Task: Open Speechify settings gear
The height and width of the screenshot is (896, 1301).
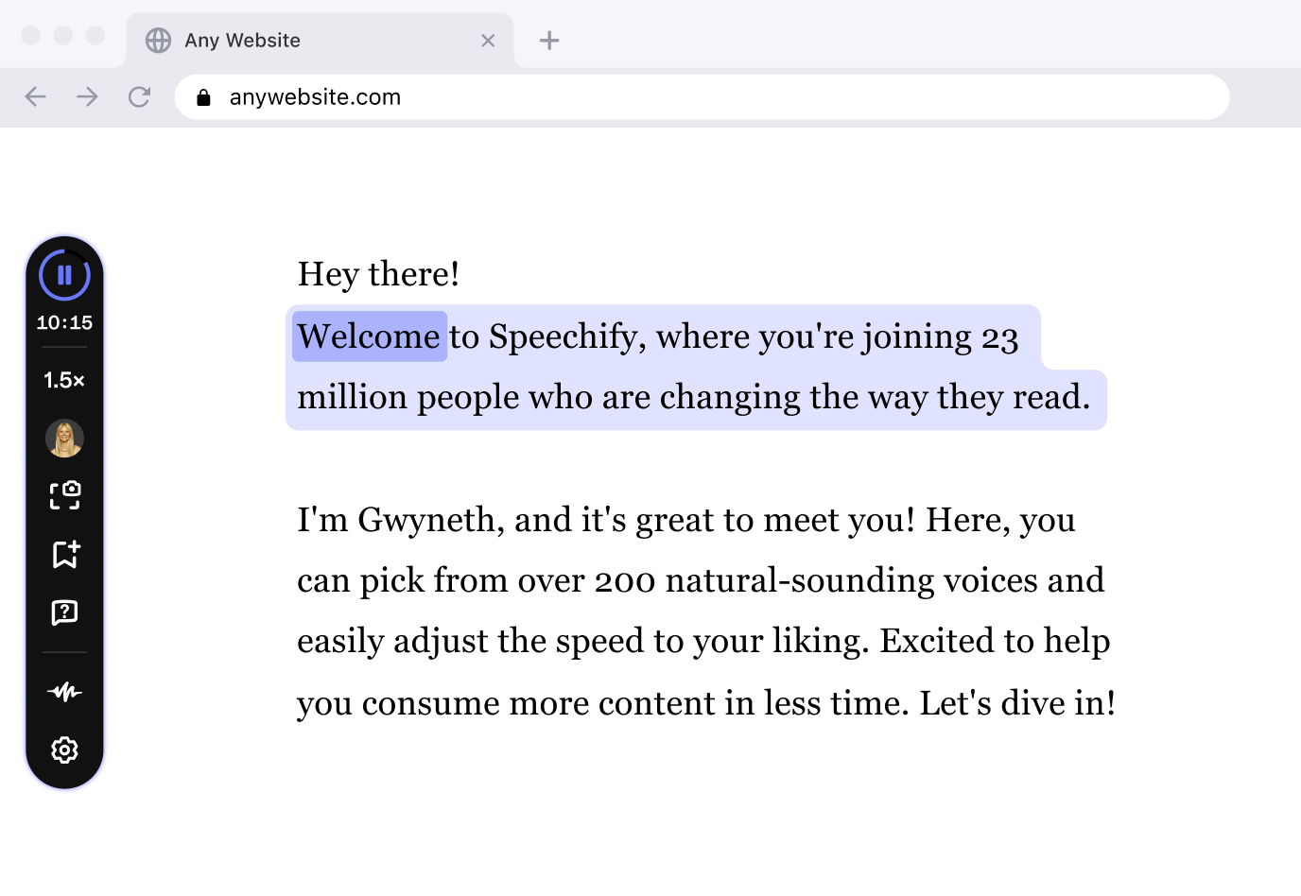Action: pos(64,750)
